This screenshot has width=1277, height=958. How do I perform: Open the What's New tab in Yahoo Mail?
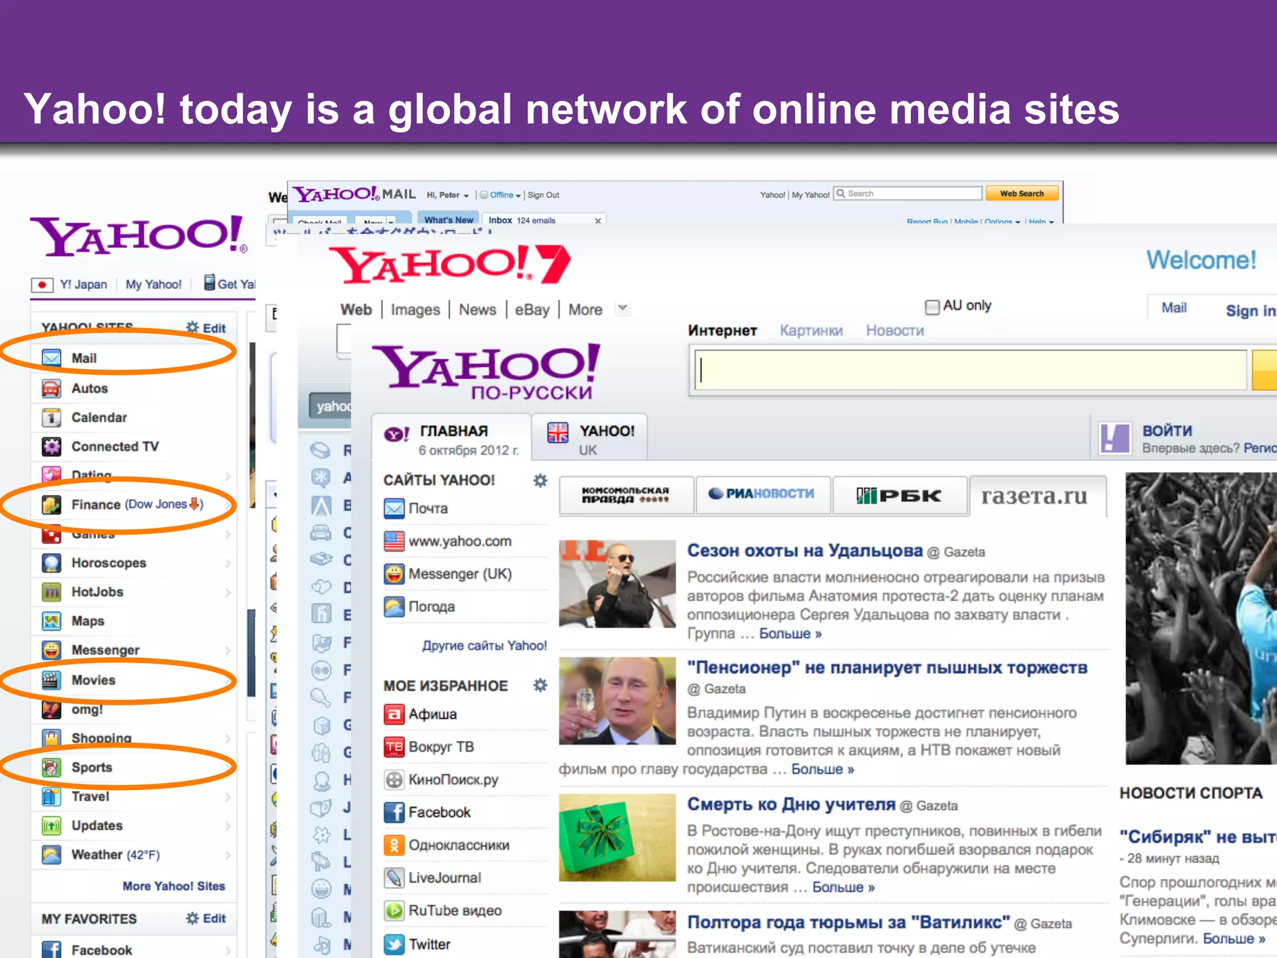coord(448,219)
